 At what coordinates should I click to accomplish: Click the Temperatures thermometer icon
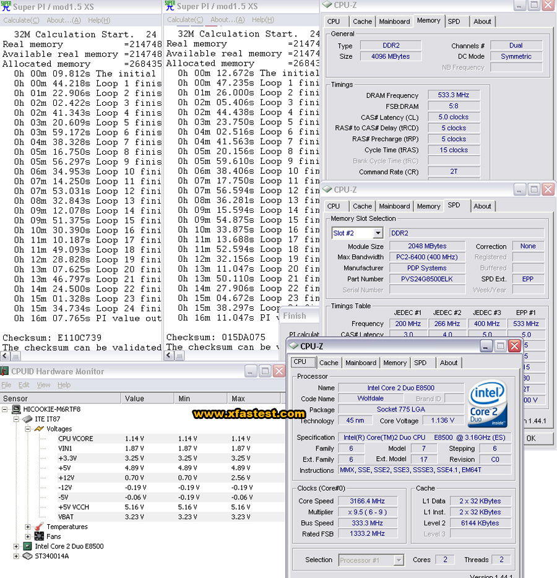(39, 527)
